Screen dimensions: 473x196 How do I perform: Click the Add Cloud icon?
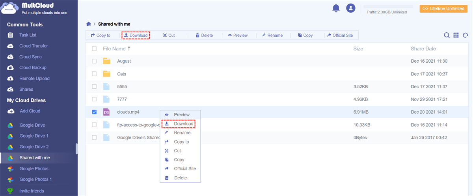(x=11, y=111)
